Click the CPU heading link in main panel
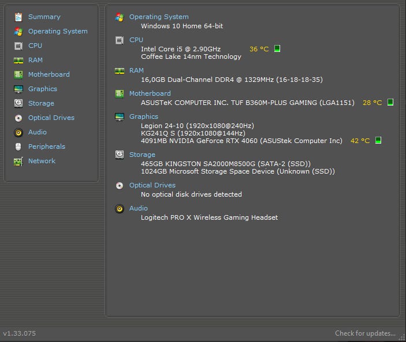The width and height of the screenshot is (406, 342). click(x=136, y=40)
